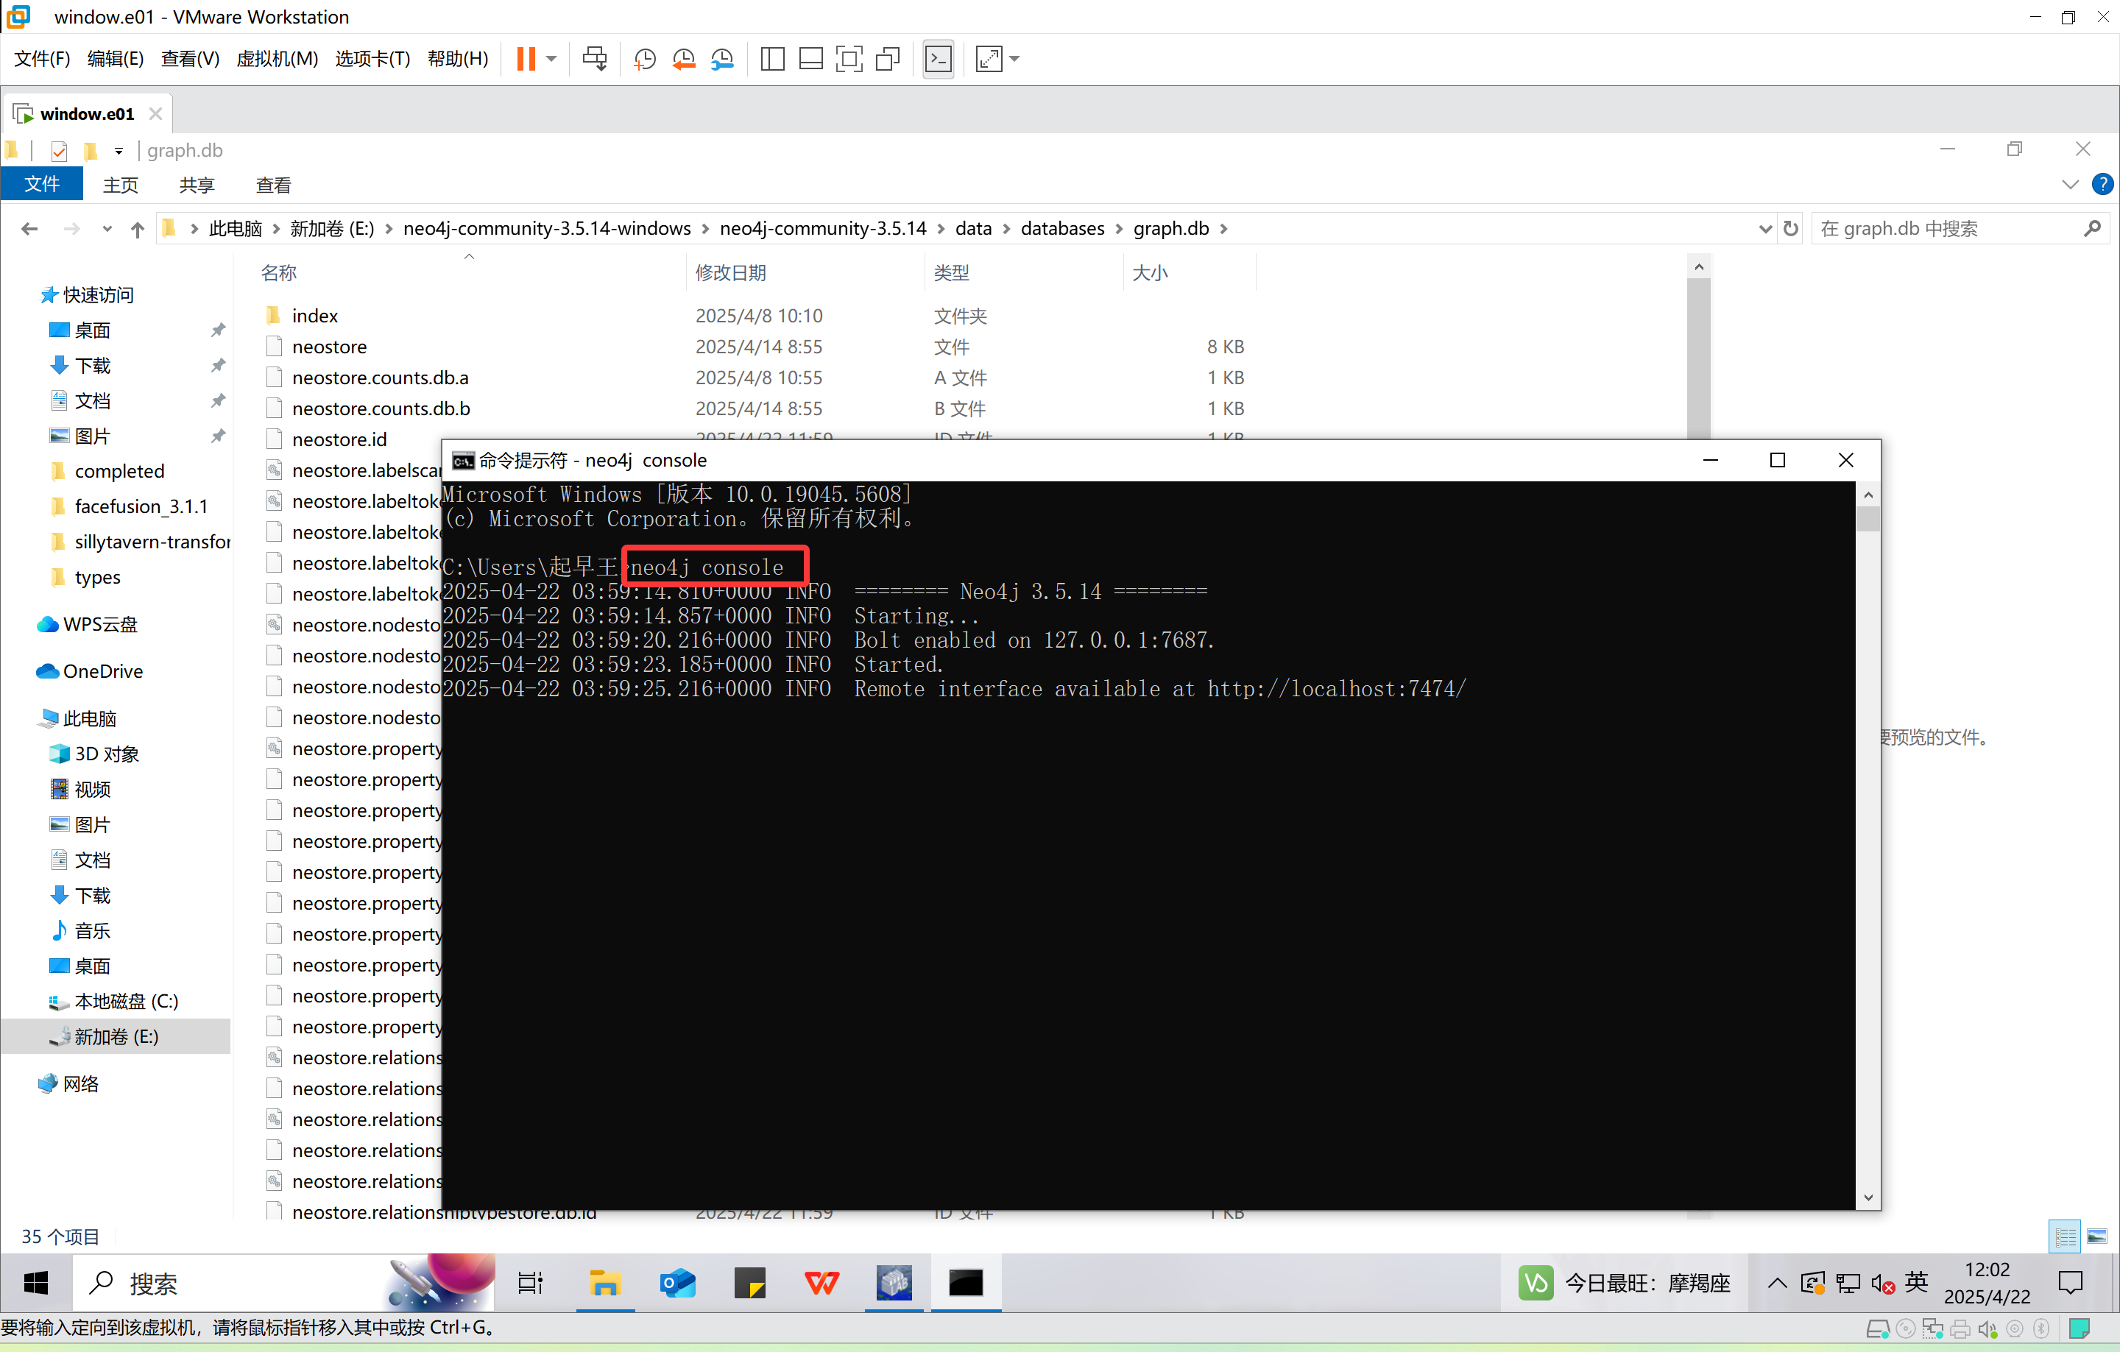
Task: Click the graph.db search input field
Action: (x=1946, y=229)
